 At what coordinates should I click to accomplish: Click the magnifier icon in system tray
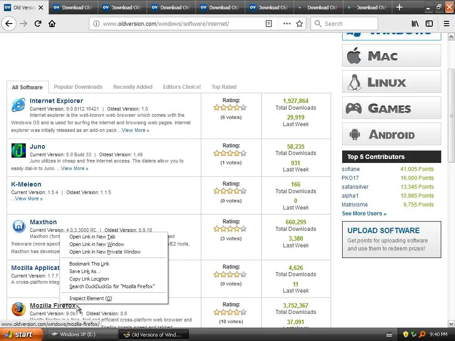(x=422, y=334)
